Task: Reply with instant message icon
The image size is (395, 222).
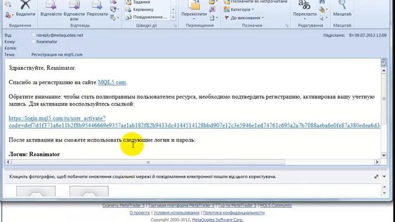Action: point(114,10)
